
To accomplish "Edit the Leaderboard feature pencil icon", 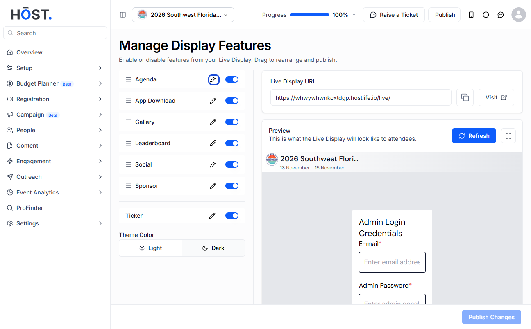I will click(213, 143).
